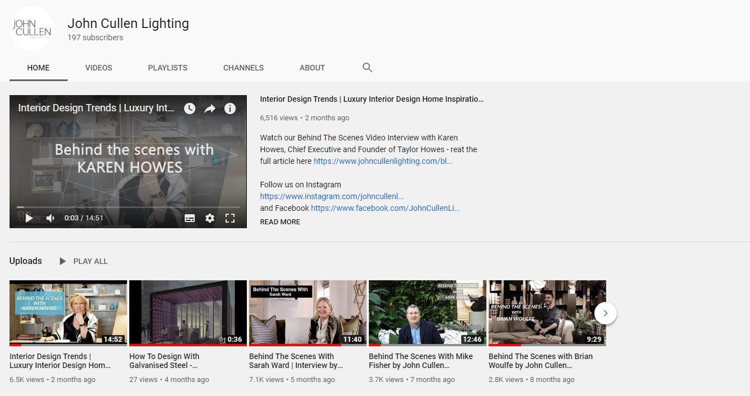Play the Karen Howes featured video
Screen dimensions: 750x396
click(29, 218)
